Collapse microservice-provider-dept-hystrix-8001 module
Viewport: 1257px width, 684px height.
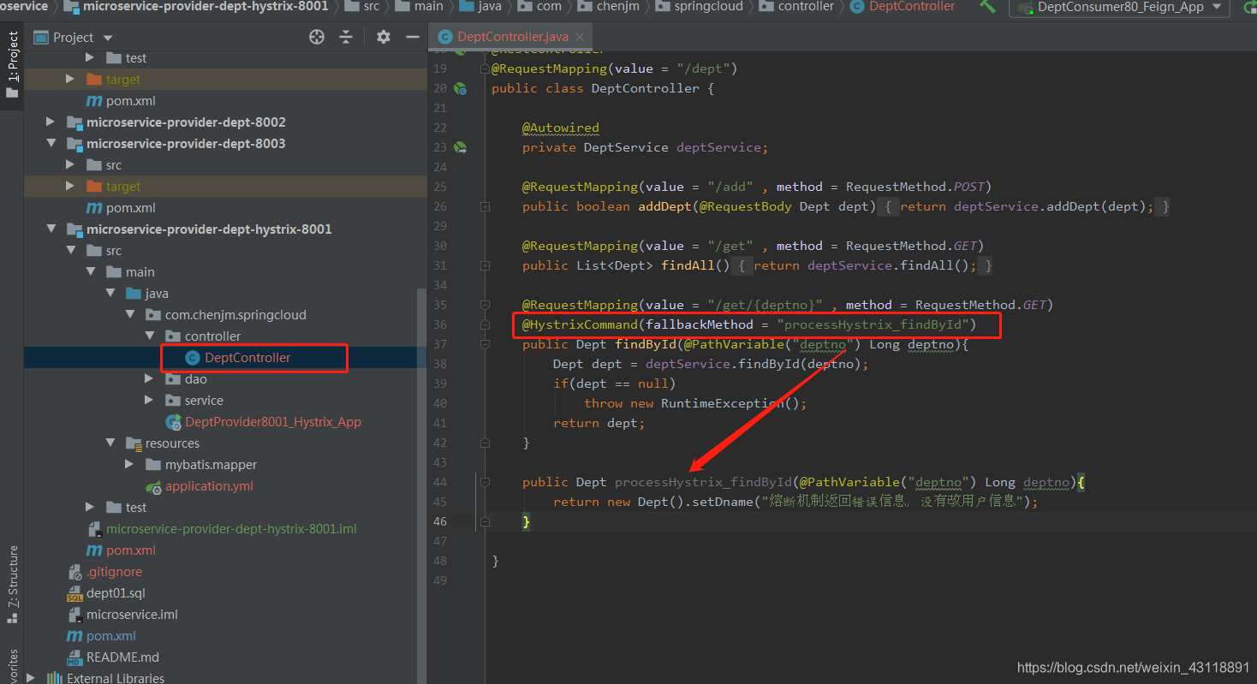(x=51, y=229)
